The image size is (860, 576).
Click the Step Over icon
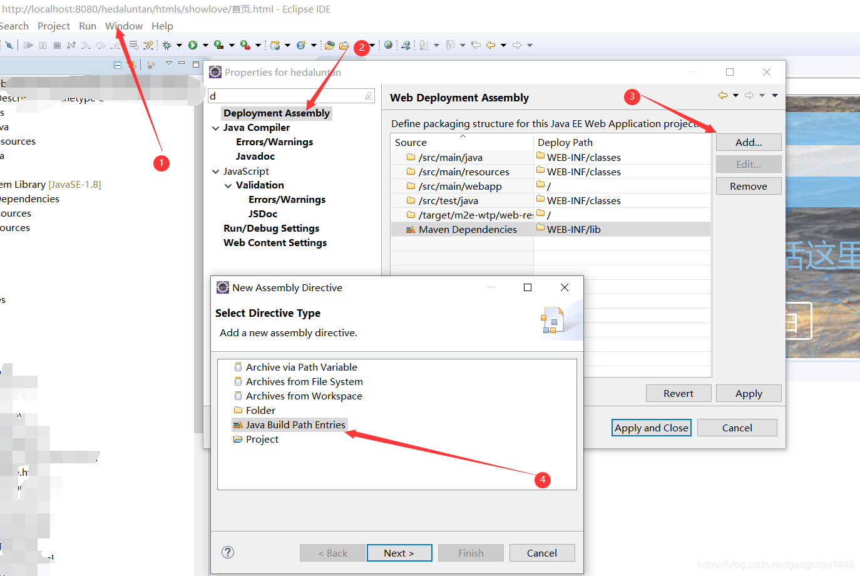(x=100, y=45)
